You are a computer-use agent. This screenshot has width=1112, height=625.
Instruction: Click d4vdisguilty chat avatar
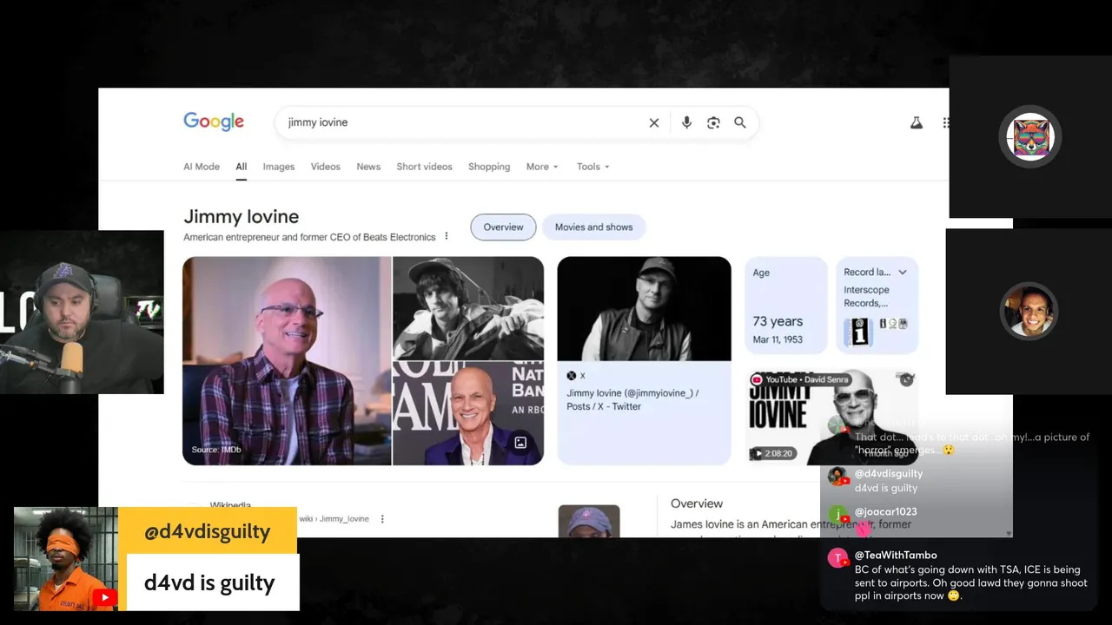click(x=837, y=477)
